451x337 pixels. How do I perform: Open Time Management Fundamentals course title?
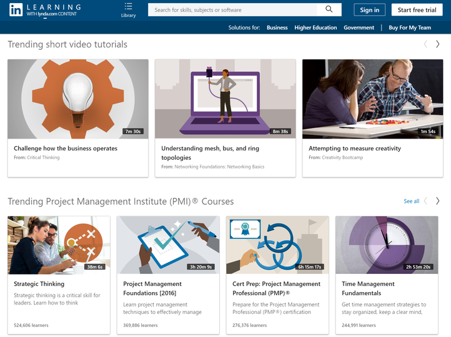coord(368,288)
